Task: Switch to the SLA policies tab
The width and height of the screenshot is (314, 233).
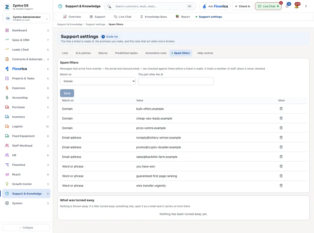Action: point(83,53)
